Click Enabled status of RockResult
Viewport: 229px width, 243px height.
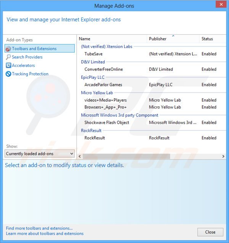[x=209, y=138]
